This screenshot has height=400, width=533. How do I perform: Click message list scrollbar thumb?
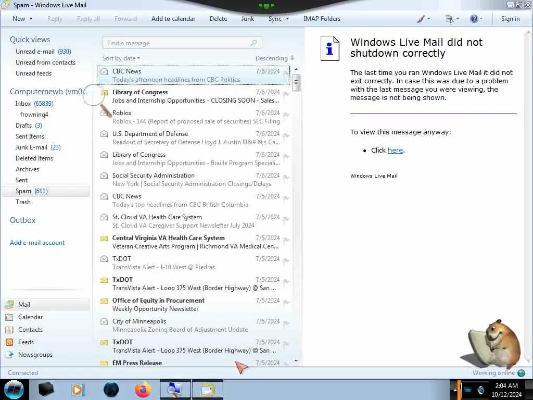point(296,83)
